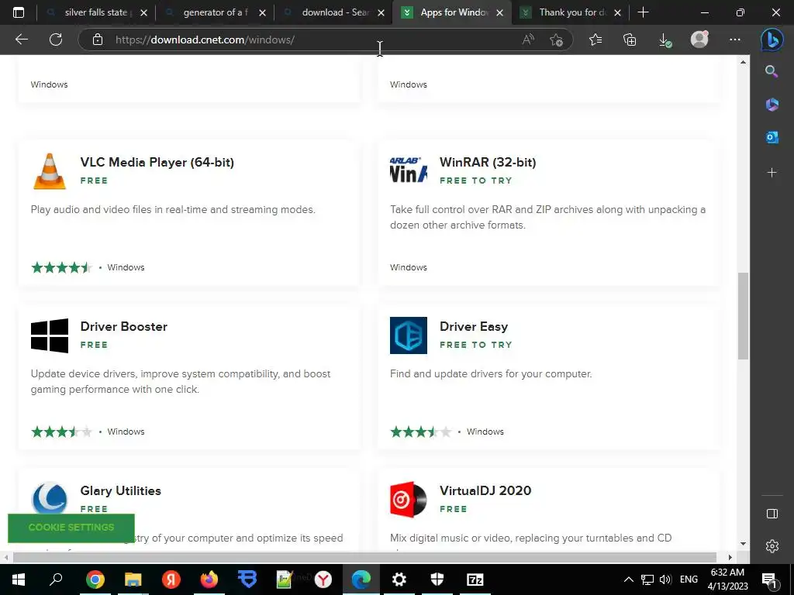Open File Explorer from taskbar
Image resolution: width=794 pixels, height=595 pixels.
pyautogui.click(x=133, y=580)
